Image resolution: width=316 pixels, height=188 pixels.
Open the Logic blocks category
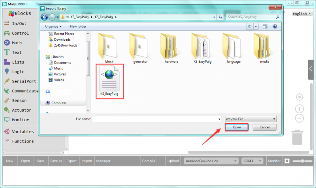click(x=14, y=72)
